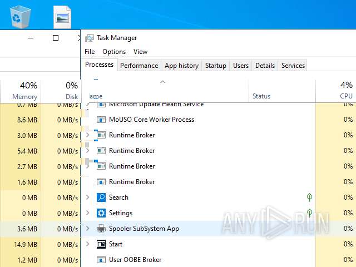Sort by Memory column in background window
Viewport: 356px width, 267px height.
coord(21,91)
